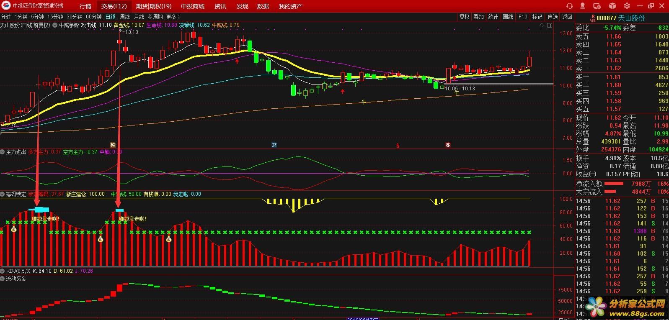Screen dimensions: 669x320
Task: Open settings gear icon in title bar
Action: coord(627,6)
